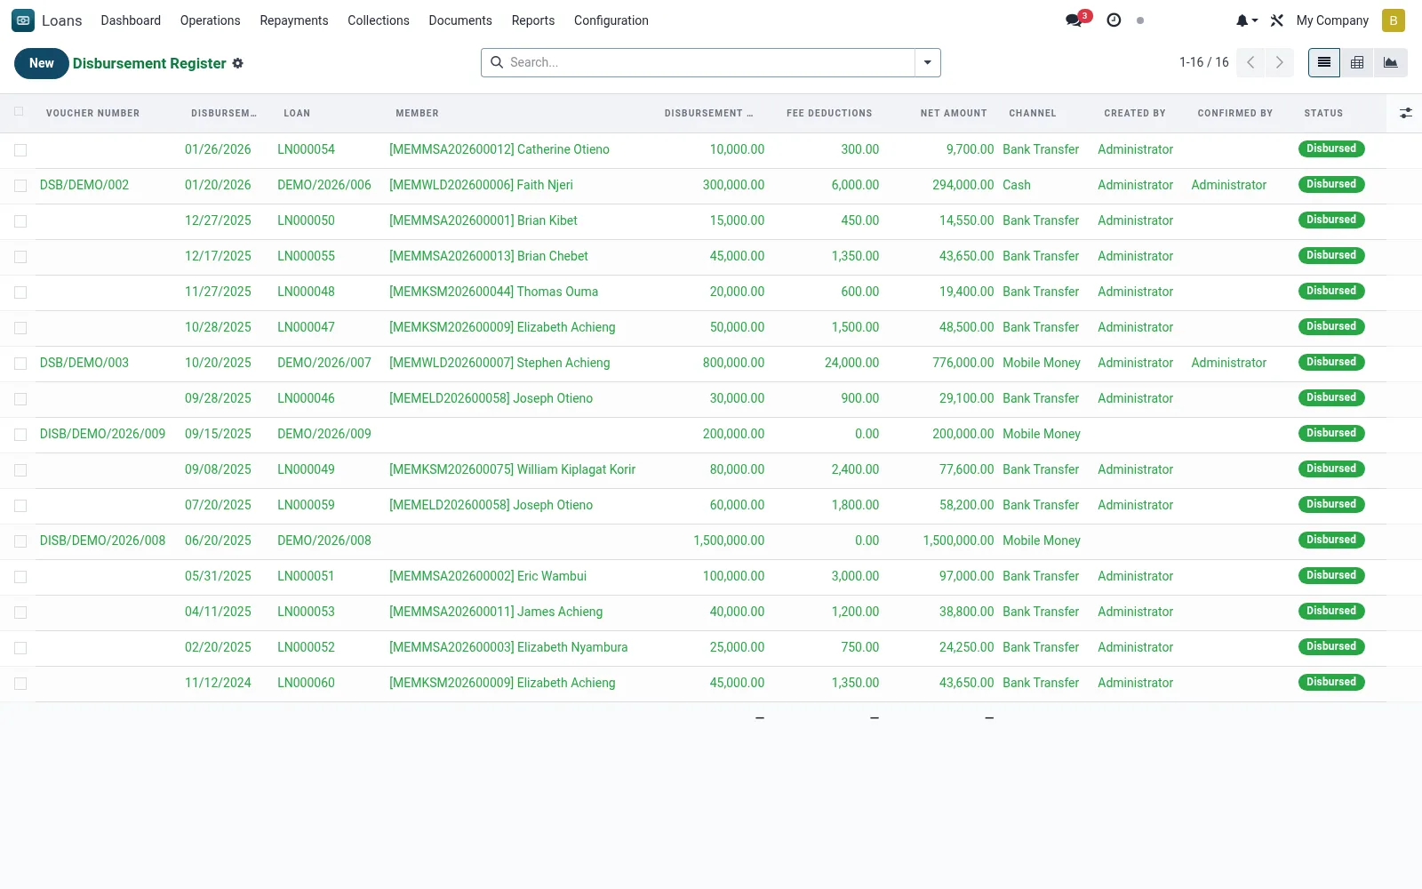
Task: Open the notification bell menu
Action: point(1246,20)
